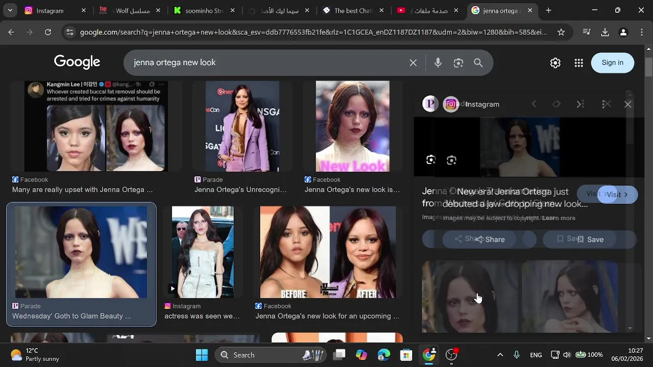The image size is (653, 367).
Task: Open volume control in system tray
Action: pyautogui.click(x=567, y=355)
